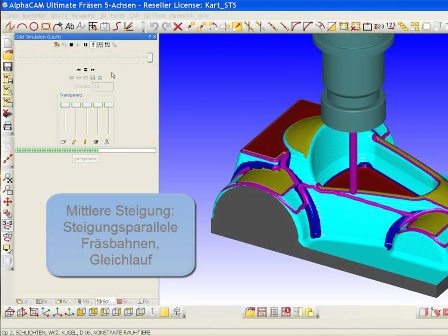Click the solid yellow square icon bottom toolbar
Screen dimensions: 448x336
coord(164,312)
